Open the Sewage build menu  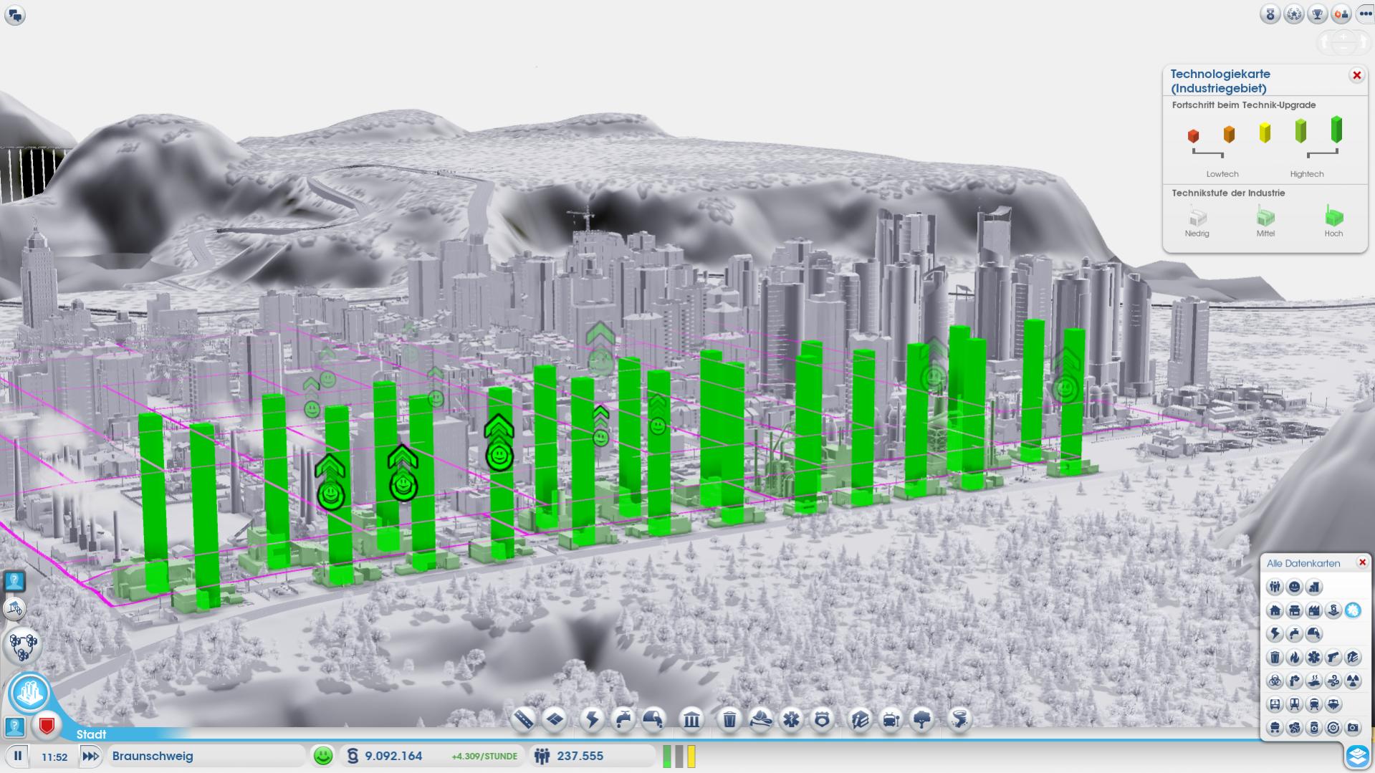click(653, 719)
